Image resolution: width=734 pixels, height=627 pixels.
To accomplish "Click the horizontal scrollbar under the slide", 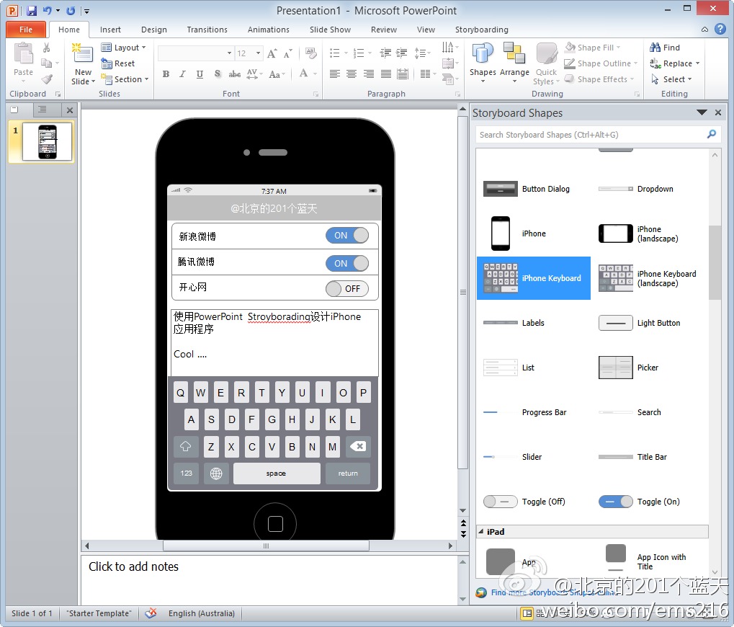I will [x=266, y=546].
